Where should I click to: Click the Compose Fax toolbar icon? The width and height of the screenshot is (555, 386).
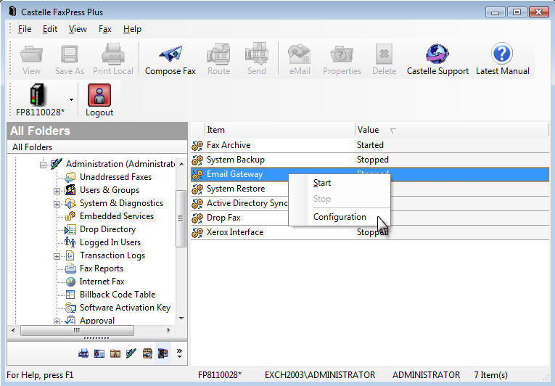point(170,55)
